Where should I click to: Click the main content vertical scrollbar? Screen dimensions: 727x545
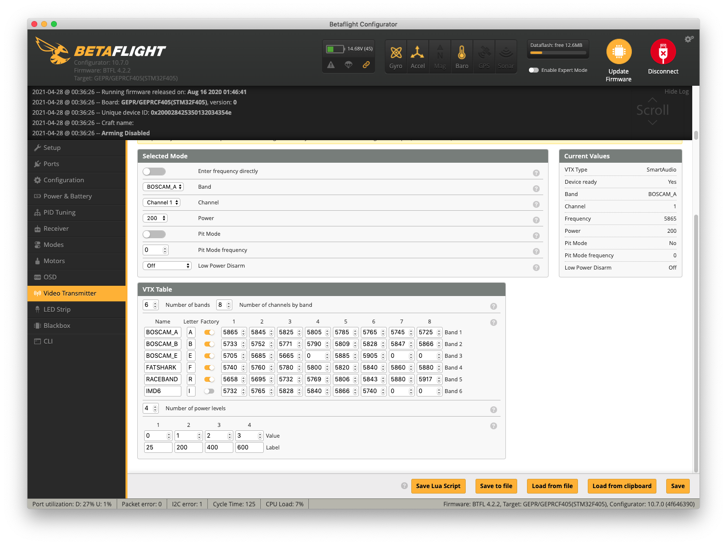(x=696, y=343)
